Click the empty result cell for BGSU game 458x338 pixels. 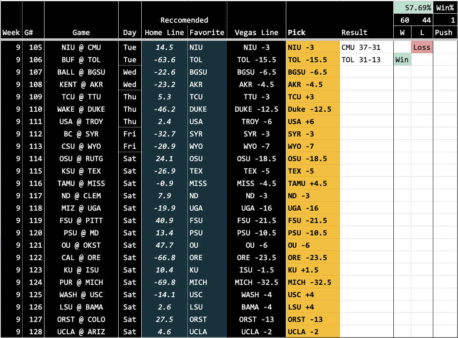click(x=366, y=72)
